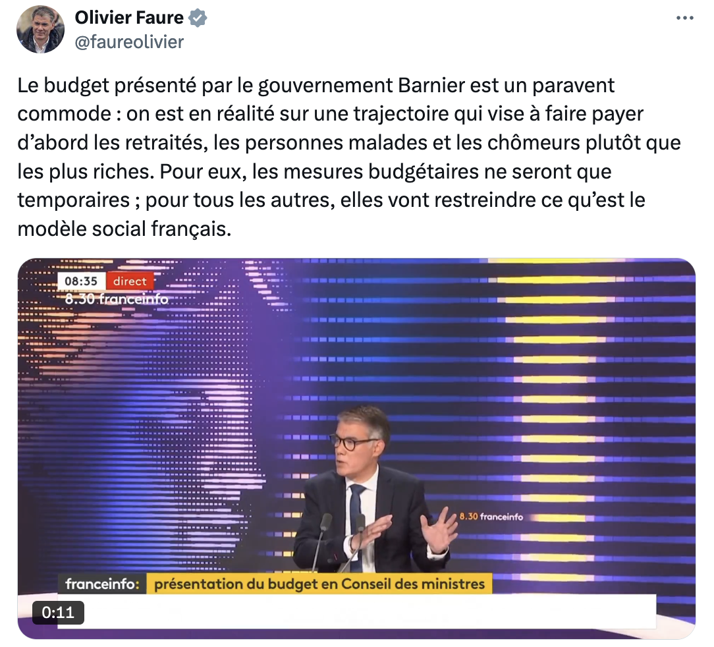This screenshot has width=714, height=647.
Task: Click the 'franceinfo:' banner label
Action: [x=102, y=584]
